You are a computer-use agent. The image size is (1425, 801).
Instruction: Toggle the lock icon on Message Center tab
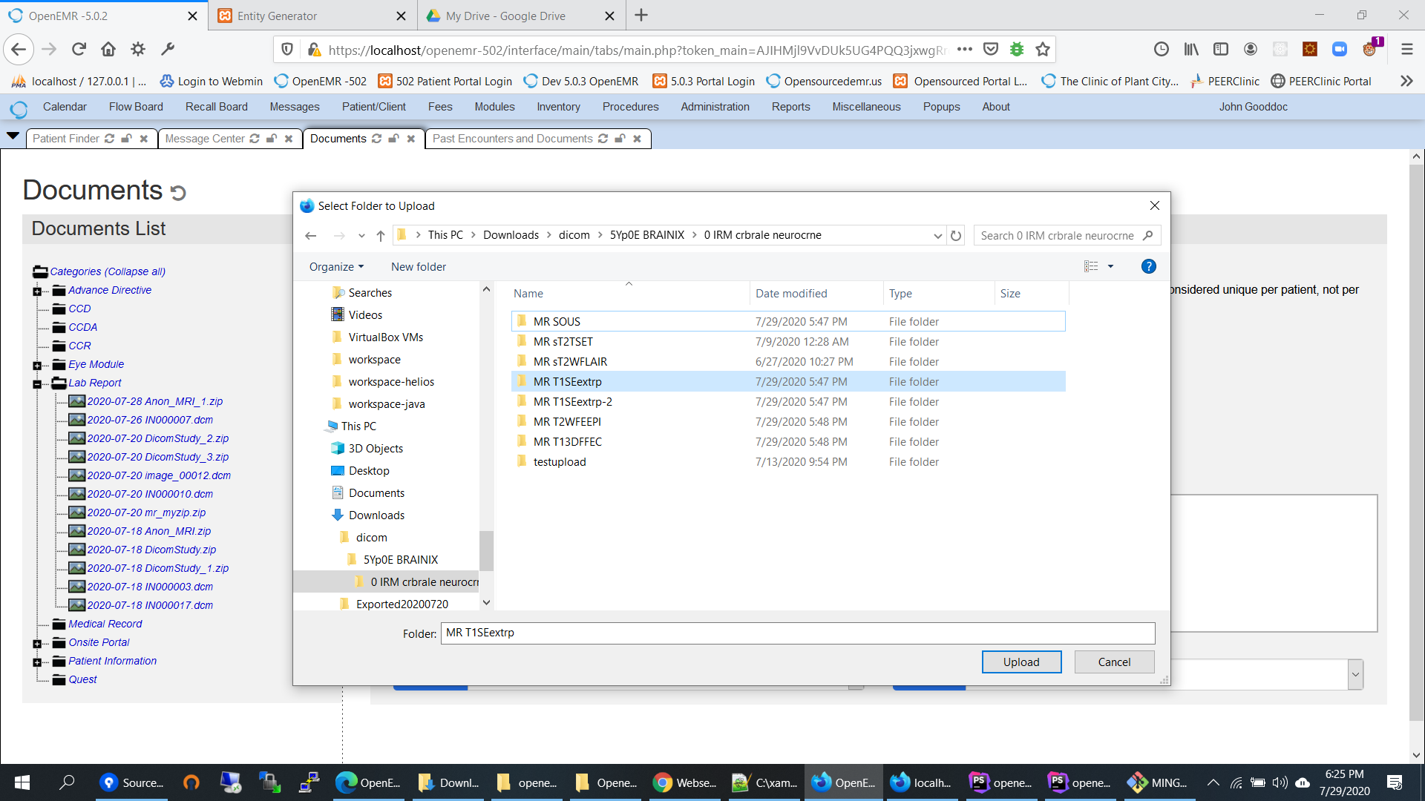tap(272, 139)
